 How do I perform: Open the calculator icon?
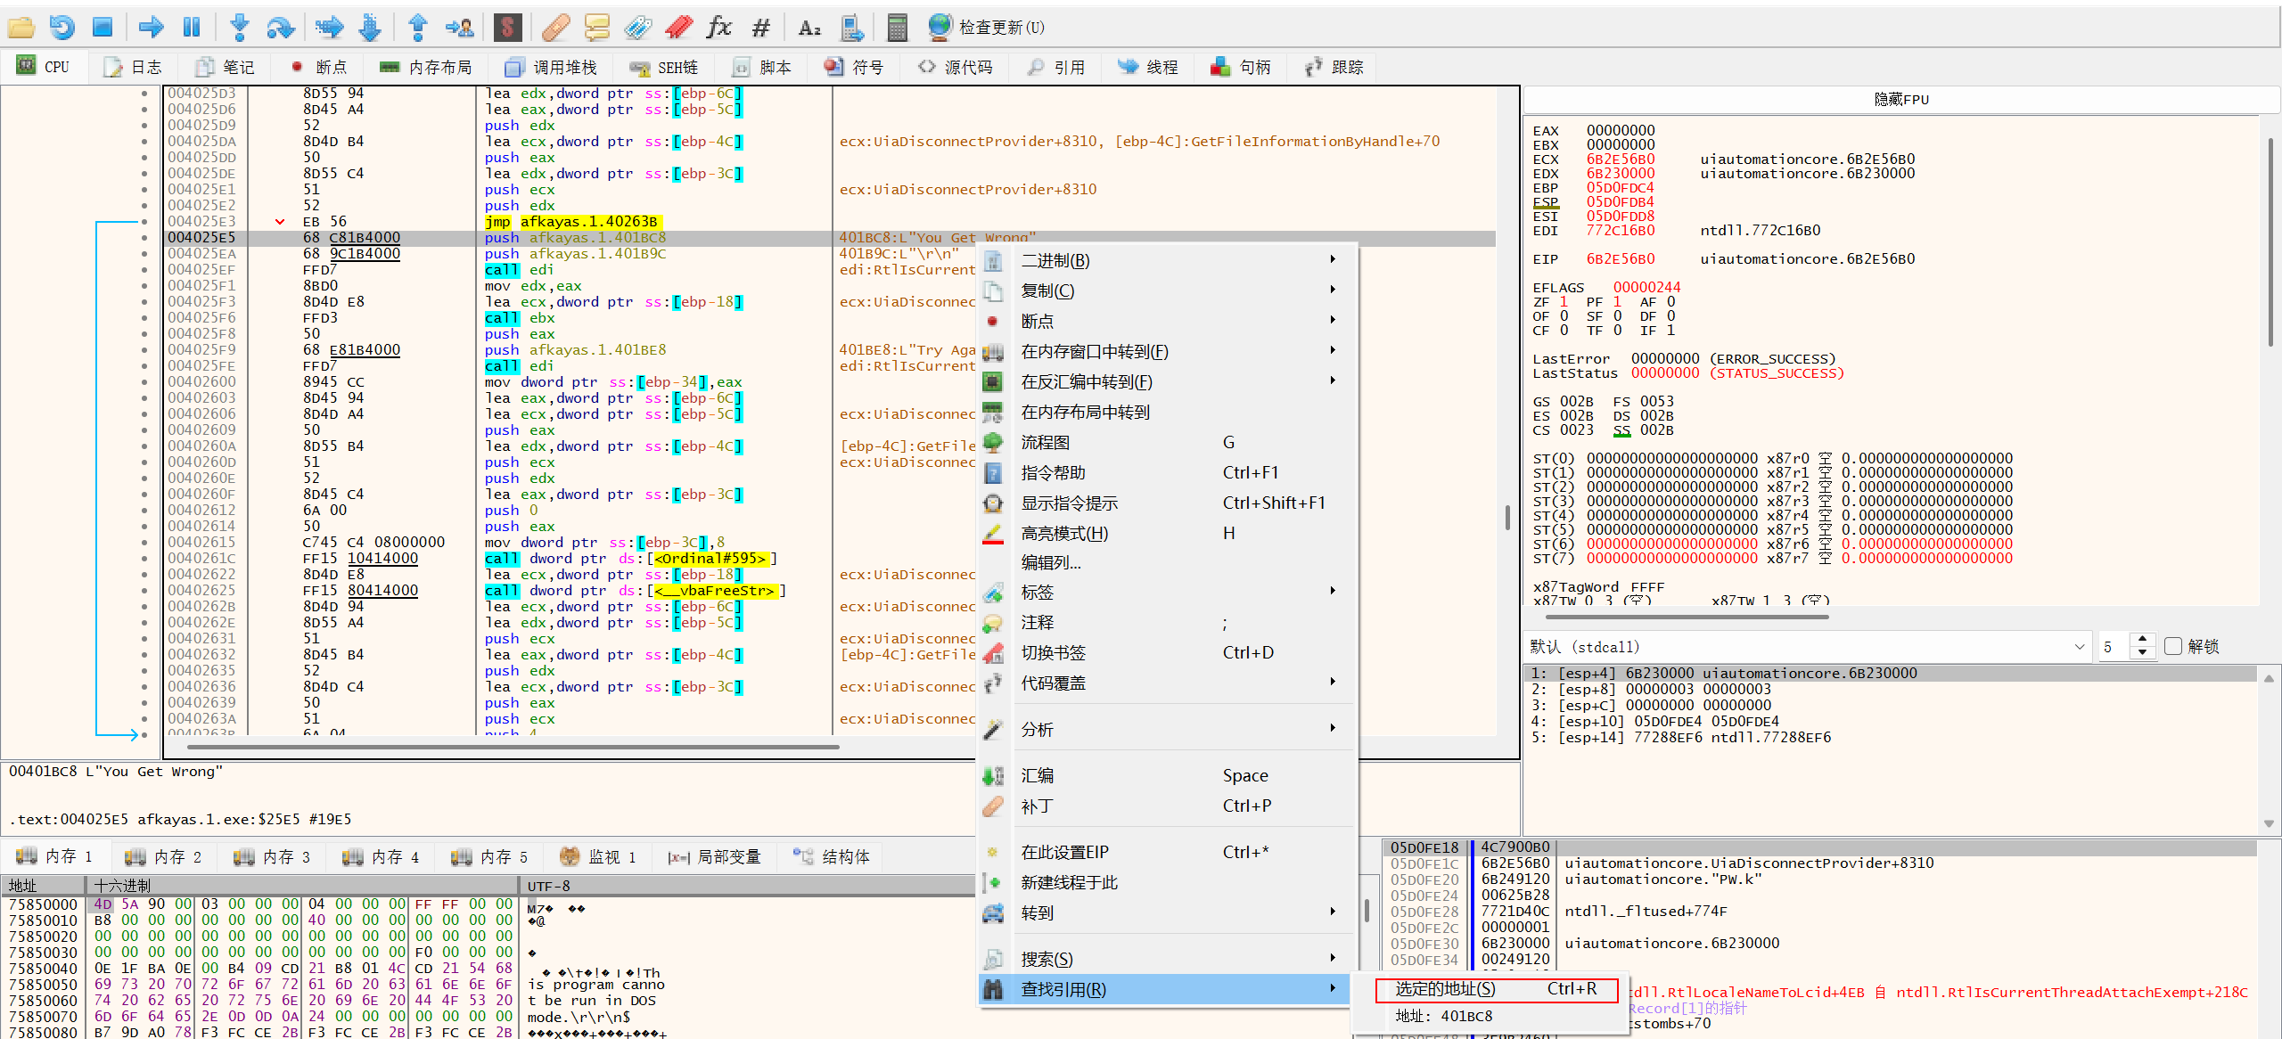click(x=897, y=28)
